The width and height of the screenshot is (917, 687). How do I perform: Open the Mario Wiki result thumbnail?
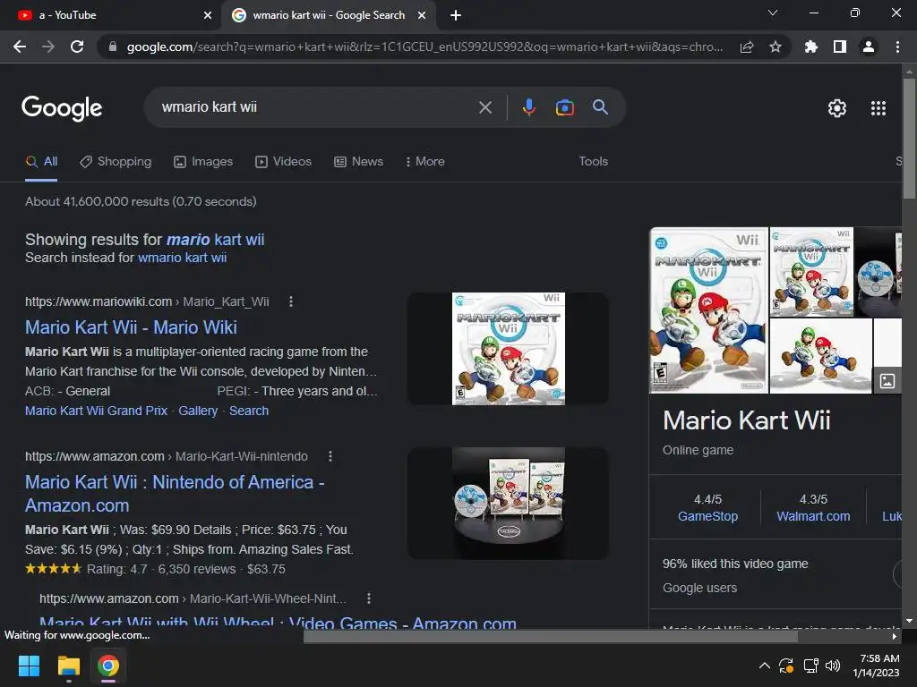pos(509,349)
